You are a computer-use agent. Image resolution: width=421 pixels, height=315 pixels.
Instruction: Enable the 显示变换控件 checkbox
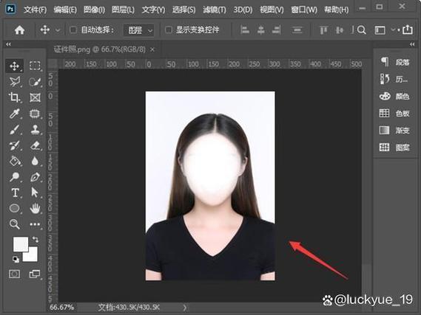(x=169, y=30)
